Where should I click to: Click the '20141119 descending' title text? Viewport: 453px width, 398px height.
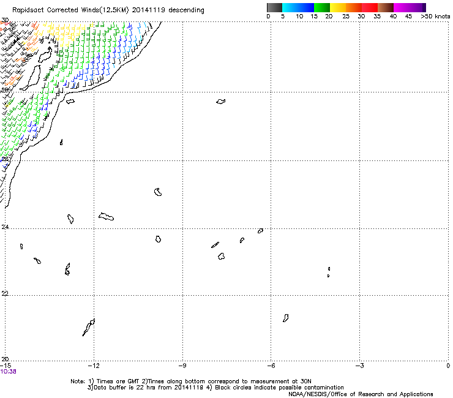(168, 10)
